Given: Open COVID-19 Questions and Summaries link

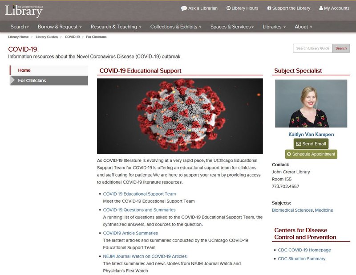Looking at the screenshot, I should tap(139, 210).
